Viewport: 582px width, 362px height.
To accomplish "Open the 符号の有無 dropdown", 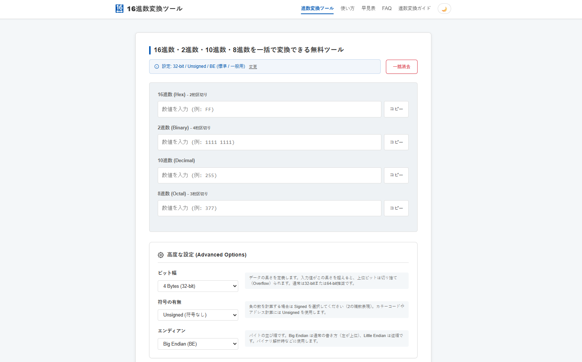I will pos(198,315).
